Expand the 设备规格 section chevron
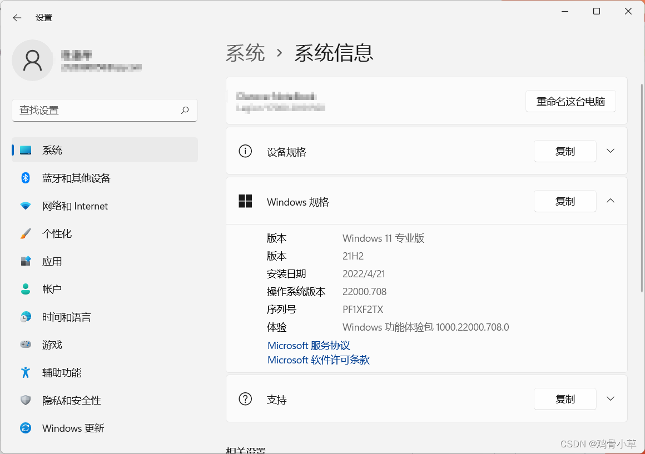645x454 pixels. pyautogui.click(x=611, y=151)
